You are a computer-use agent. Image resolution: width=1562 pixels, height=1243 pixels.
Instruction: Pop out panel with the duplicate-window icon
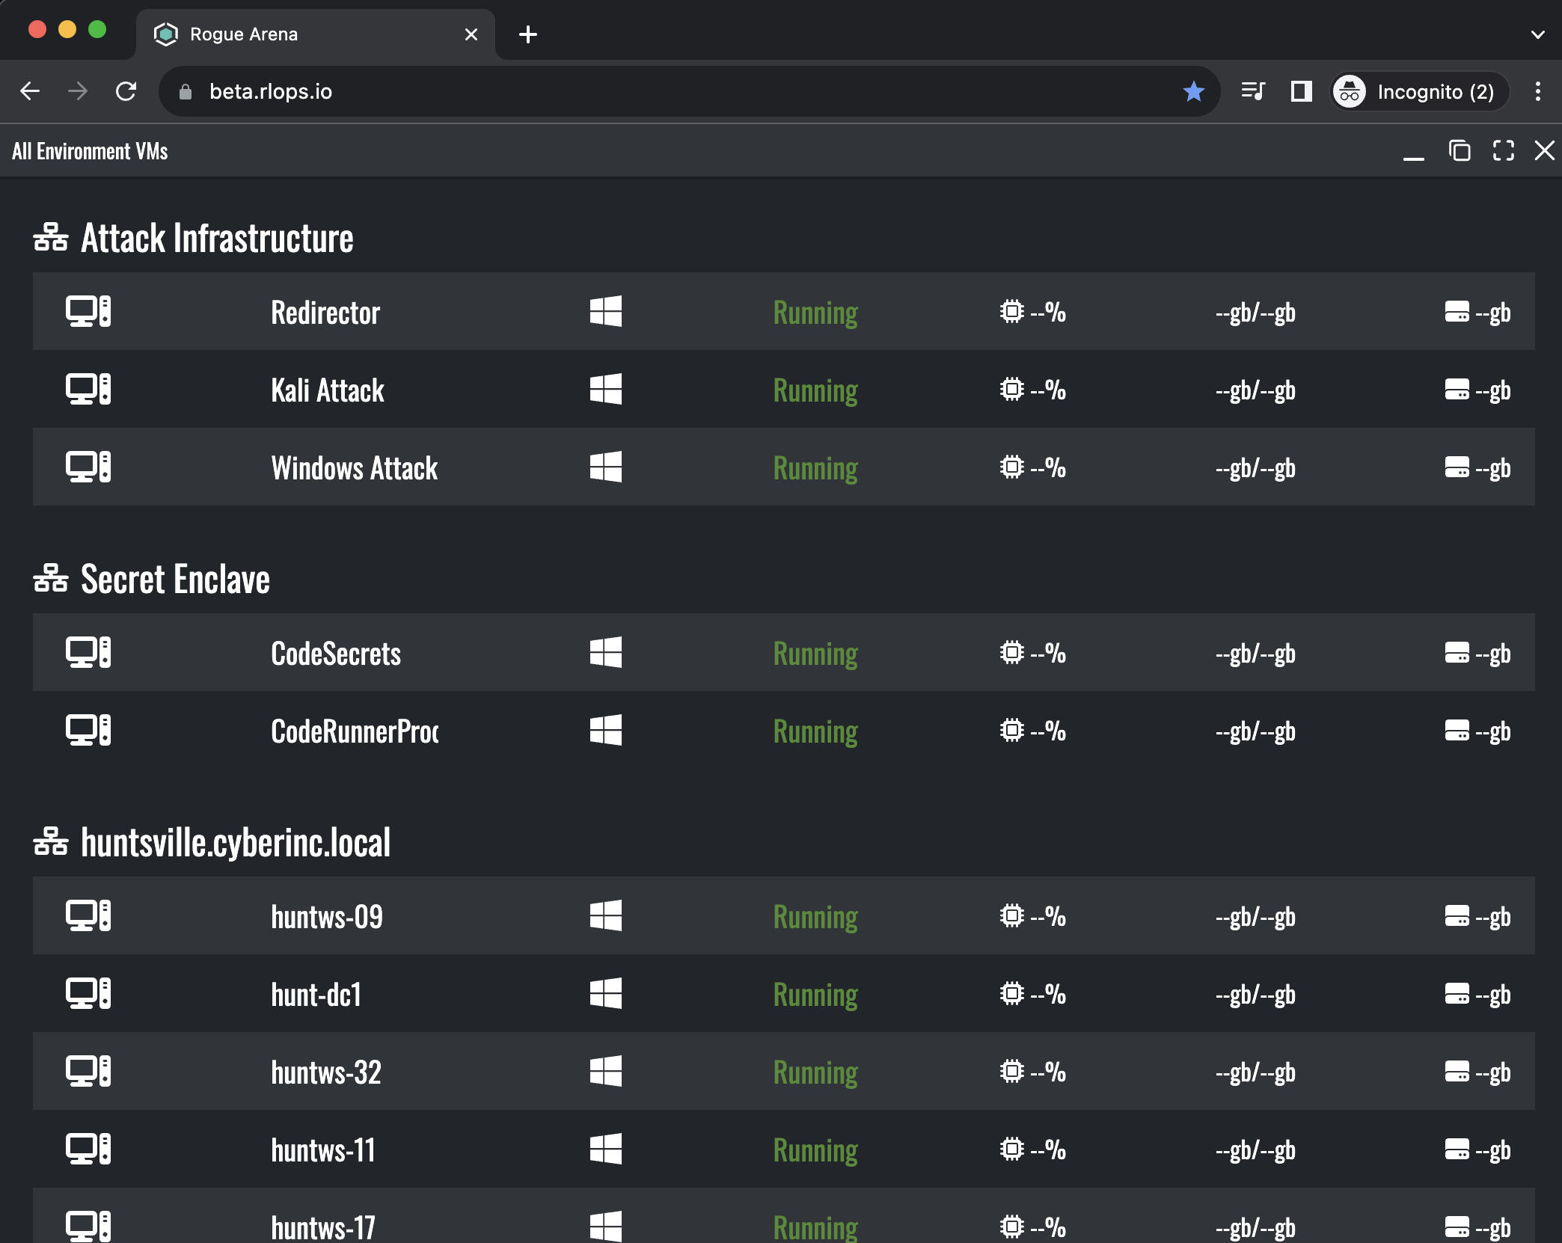[x=1459, y=151]
